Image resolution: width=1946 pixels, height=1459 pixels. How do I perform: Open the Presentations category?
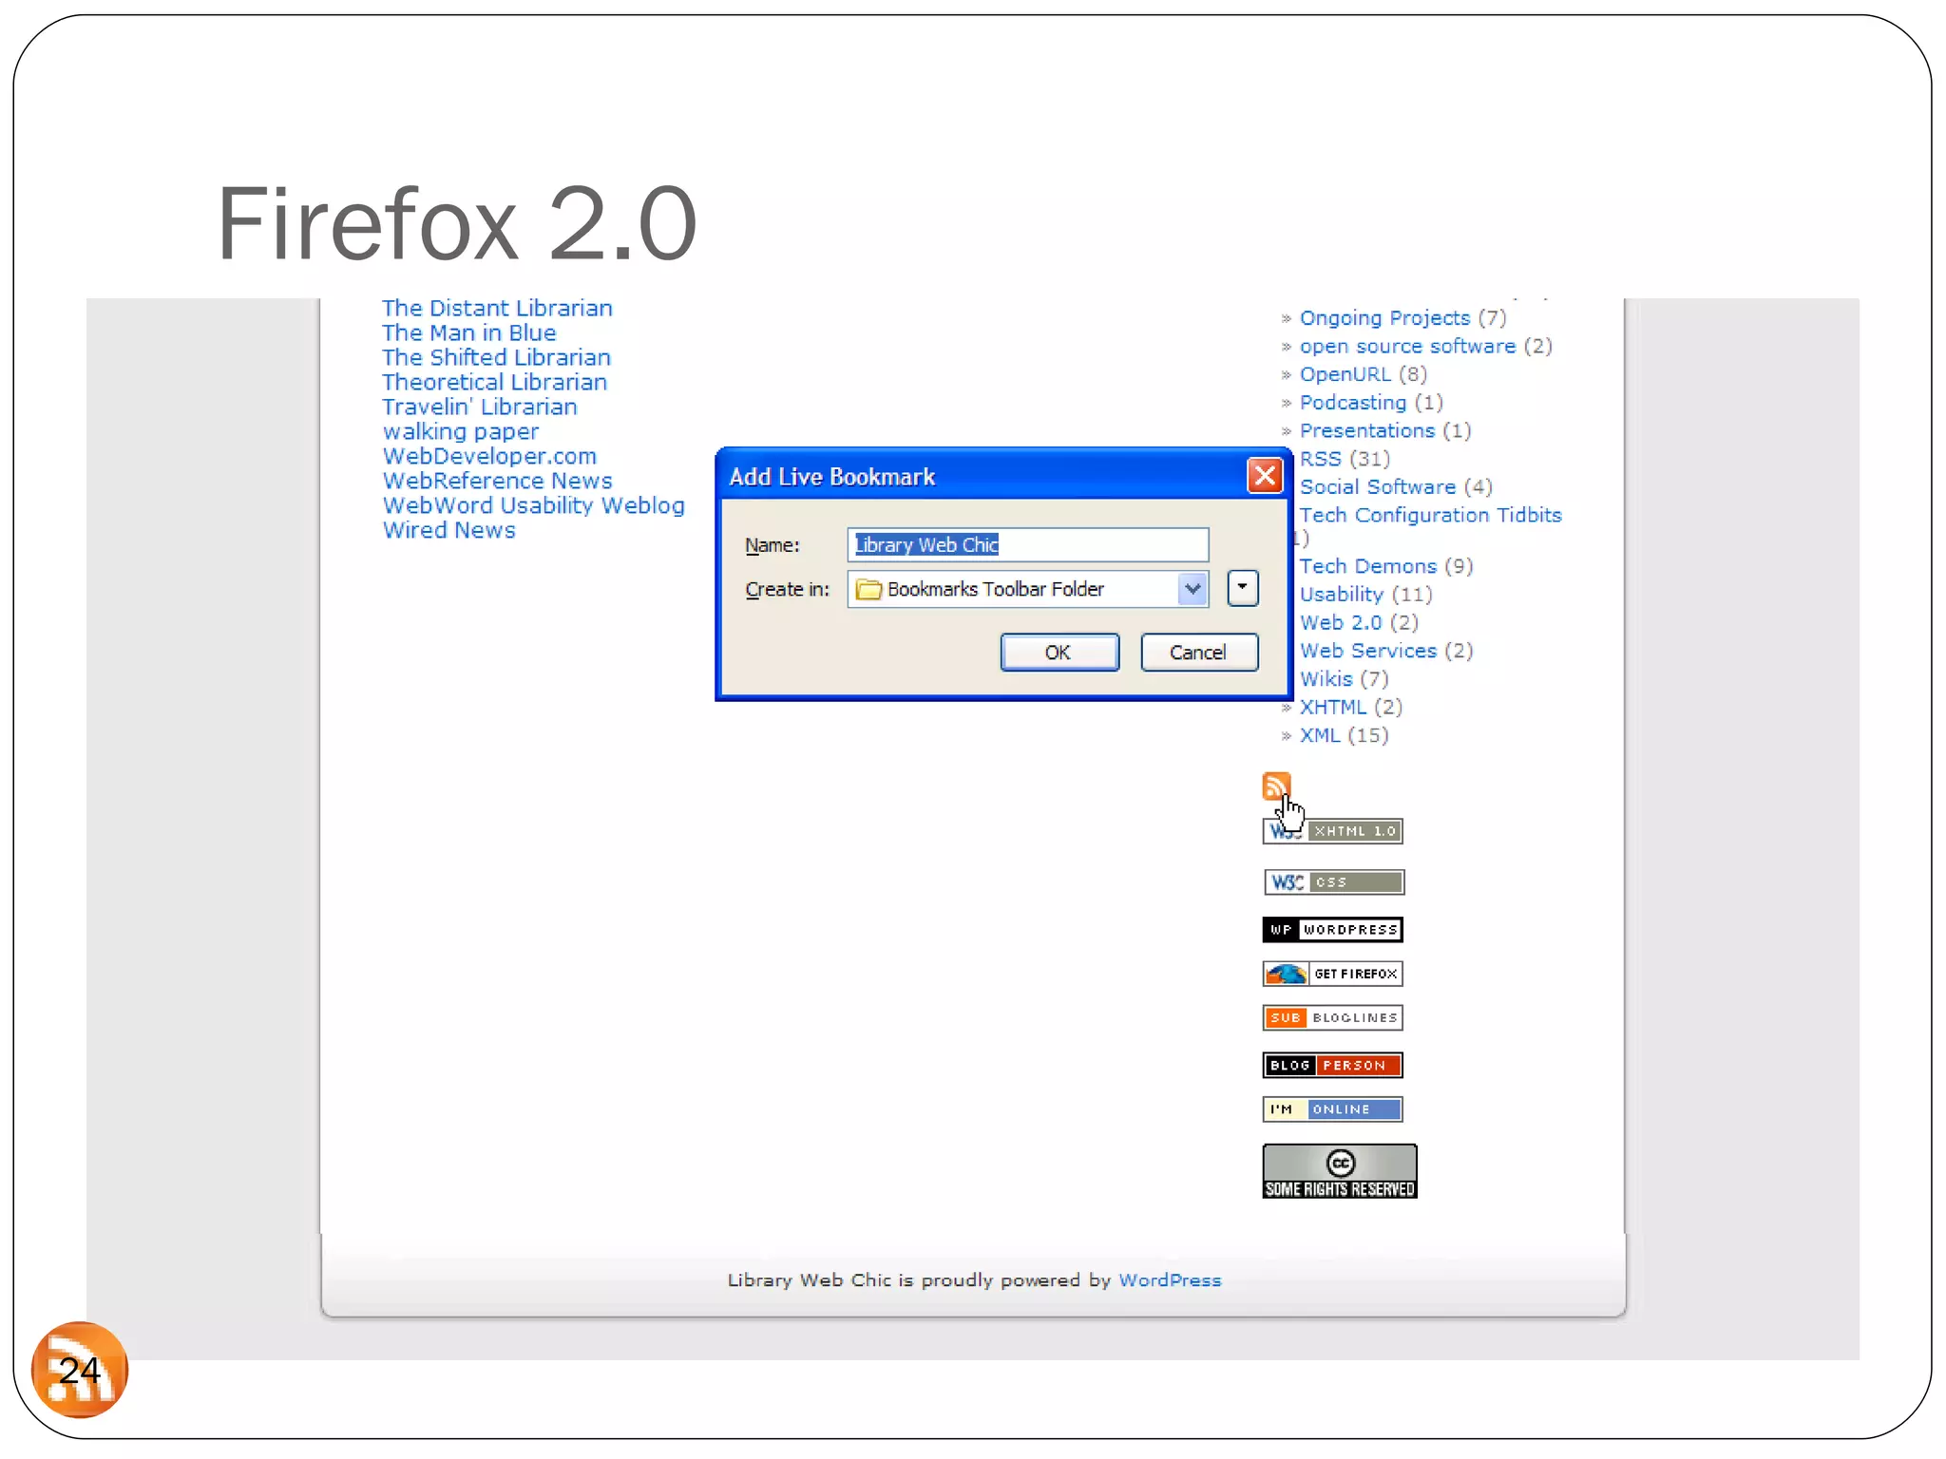(x=1367, y=431)
